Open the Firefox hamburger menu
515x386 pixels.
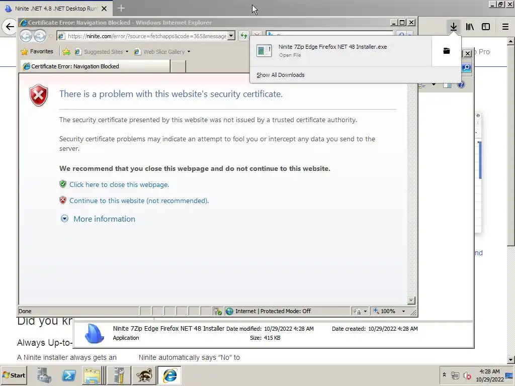click(505, 27)
